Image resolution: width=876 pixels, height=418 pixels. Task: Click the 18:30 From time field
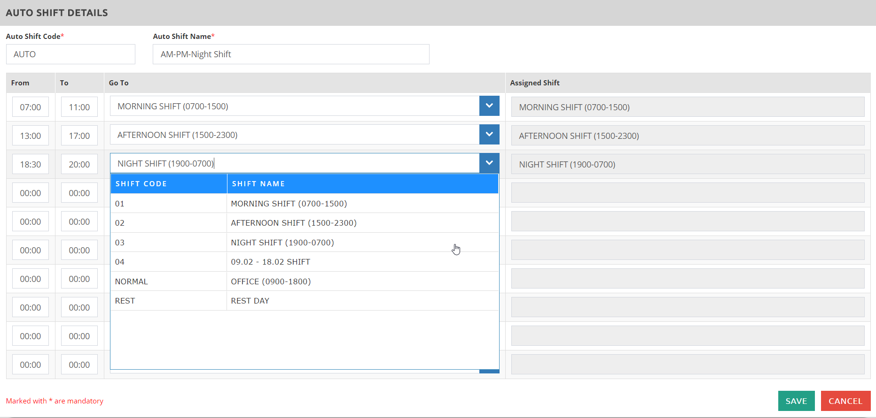31,165
